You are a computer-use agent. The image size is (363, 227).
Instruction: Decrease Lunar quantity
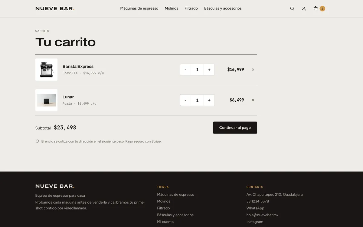(x=185, y=100)
